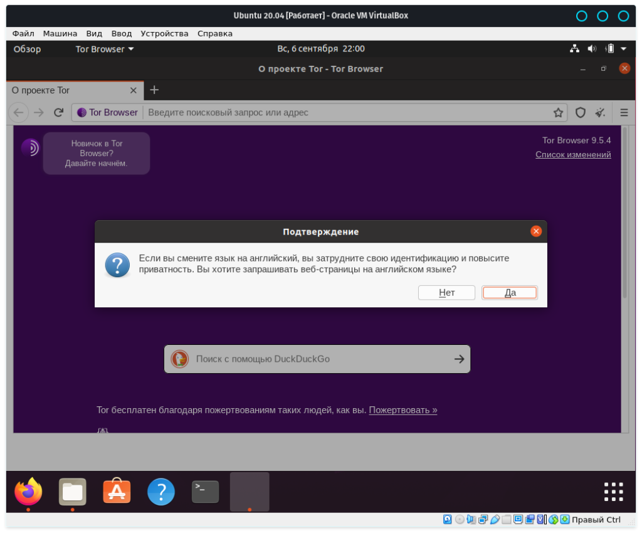Open the shield security level icon

point(581,113)
